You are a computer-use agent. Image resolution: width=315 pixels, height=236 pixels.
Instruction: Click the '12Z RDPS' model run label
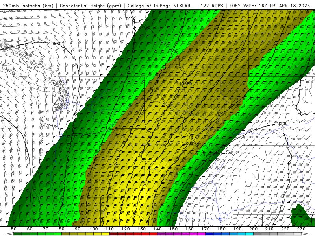coord(212,6)
